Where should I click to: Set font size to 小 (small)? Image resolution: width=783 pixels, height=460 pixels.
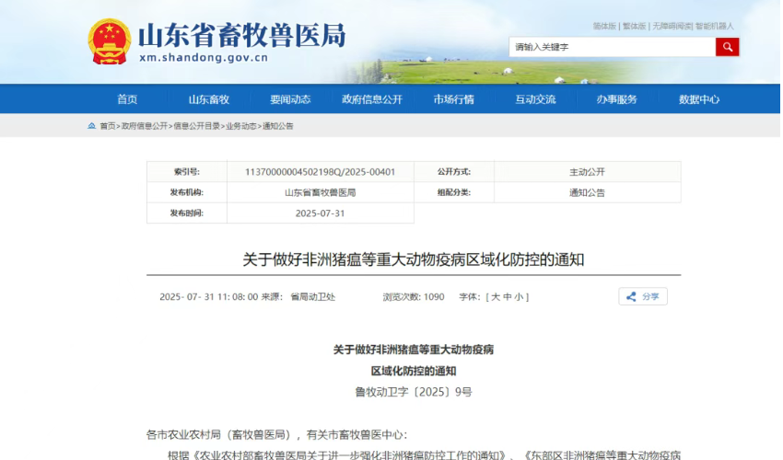coord(520,297)
